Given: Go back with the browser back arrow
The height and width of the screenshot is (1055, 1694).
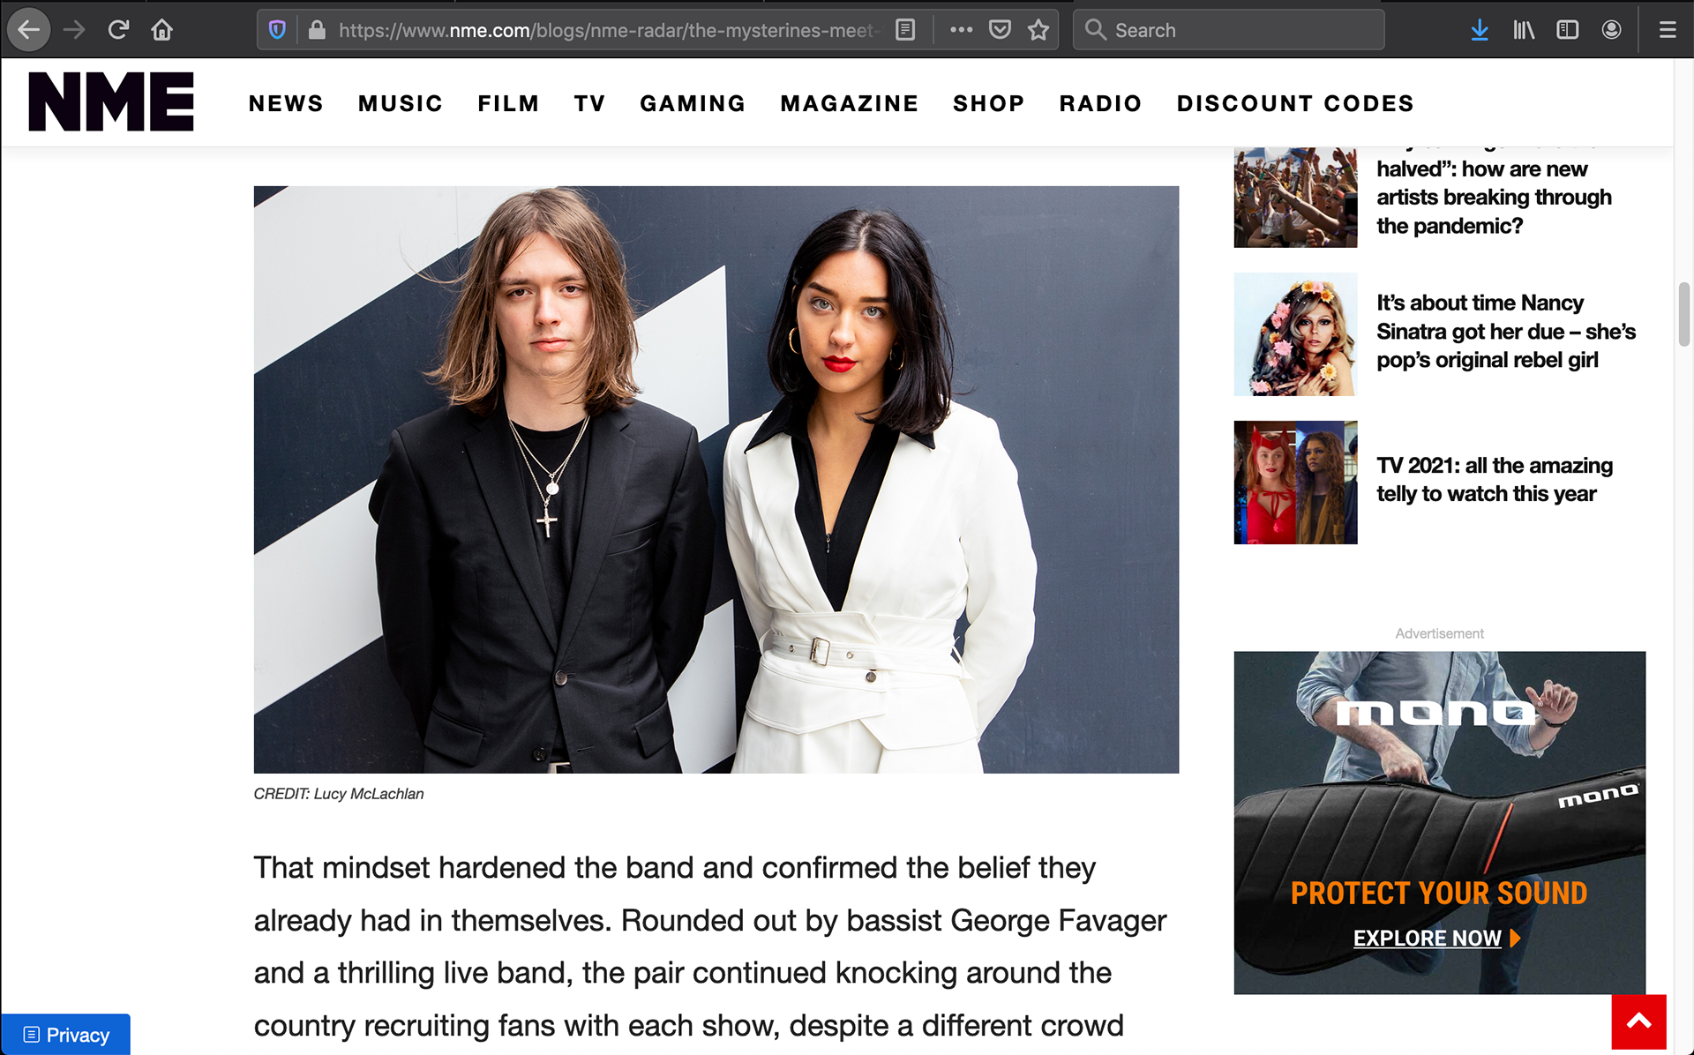Looking at the screenshot, I should 29,30.
